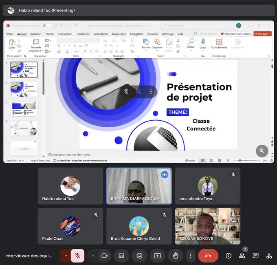Select slide 3 thumbnail
This screenshot has height=265, width=277.
[24, 108]
